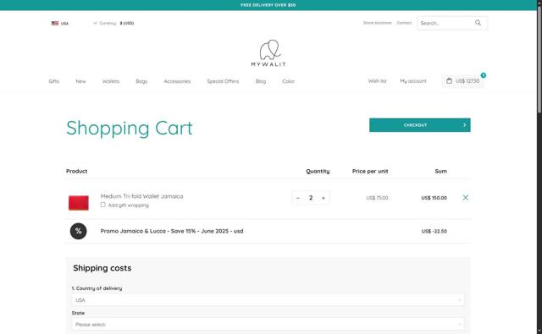Open the New menu item

coord(80,81)
